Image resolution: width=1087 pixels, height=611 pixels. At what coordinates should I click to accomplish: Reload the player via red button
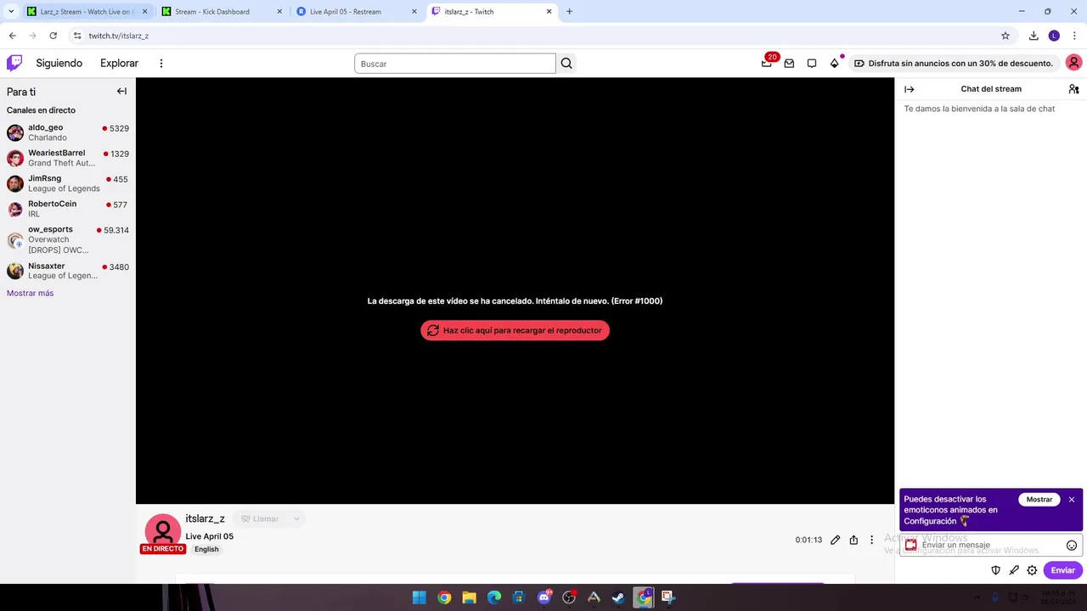515,330
